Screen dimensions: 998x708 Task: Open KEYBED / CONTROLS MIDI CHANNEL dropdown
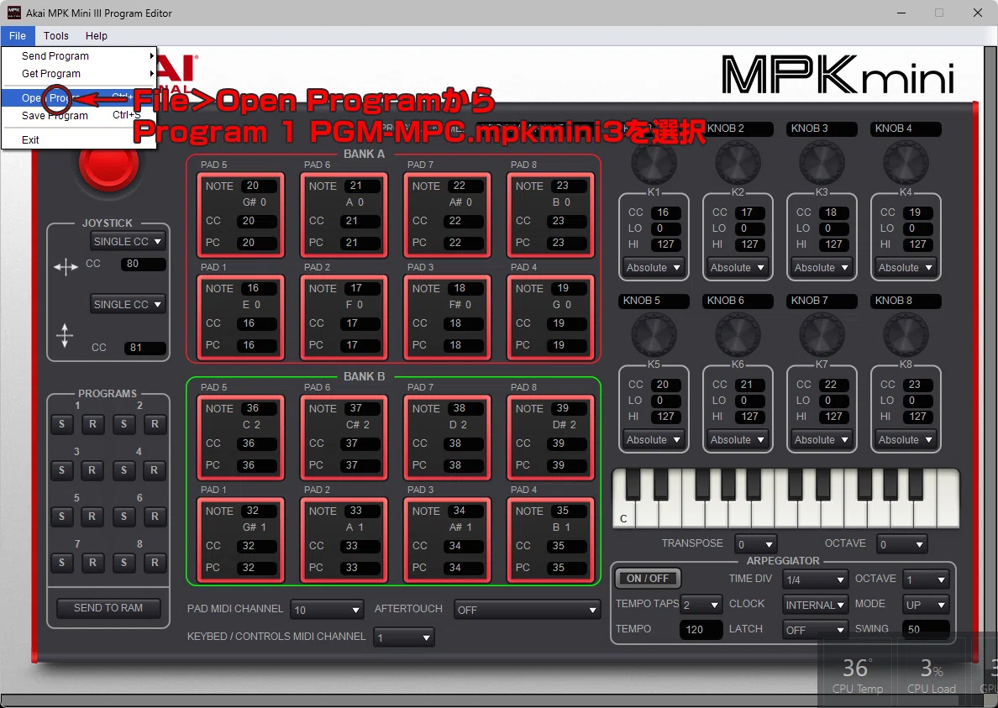[404, 637]
